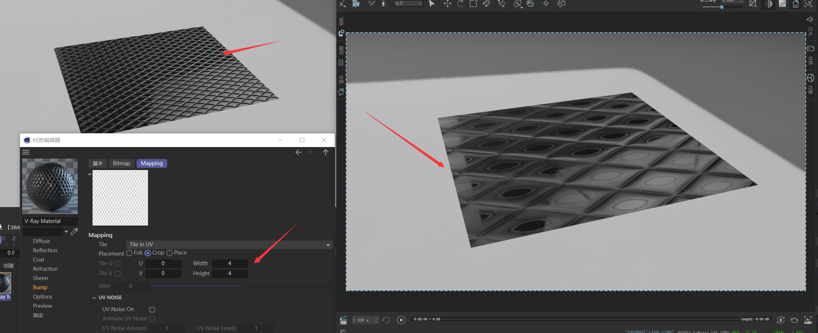
Task: Go up one level with the up arrow
Action: click(x=326, y=152)
